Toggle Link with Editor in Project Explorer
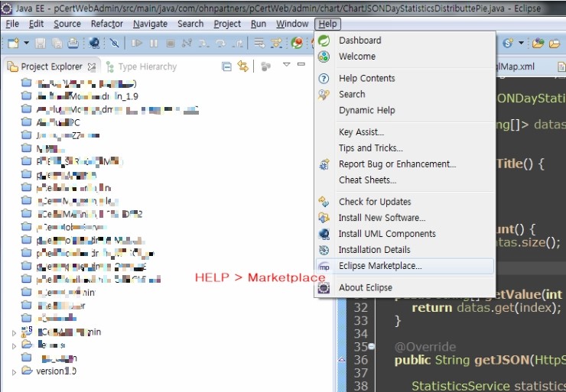The image size is (566, 392). 243,66
